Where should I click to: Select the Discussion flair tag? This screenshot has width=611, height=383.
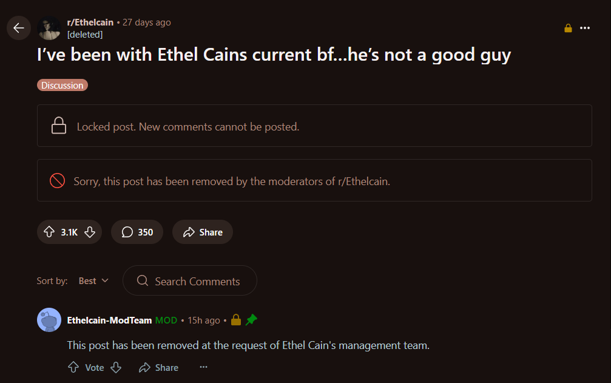pyautogui.click(x=62, y=85)
